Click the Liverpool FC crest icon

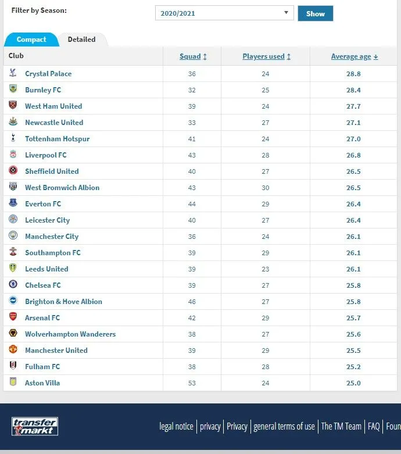(x=13, y=155)
